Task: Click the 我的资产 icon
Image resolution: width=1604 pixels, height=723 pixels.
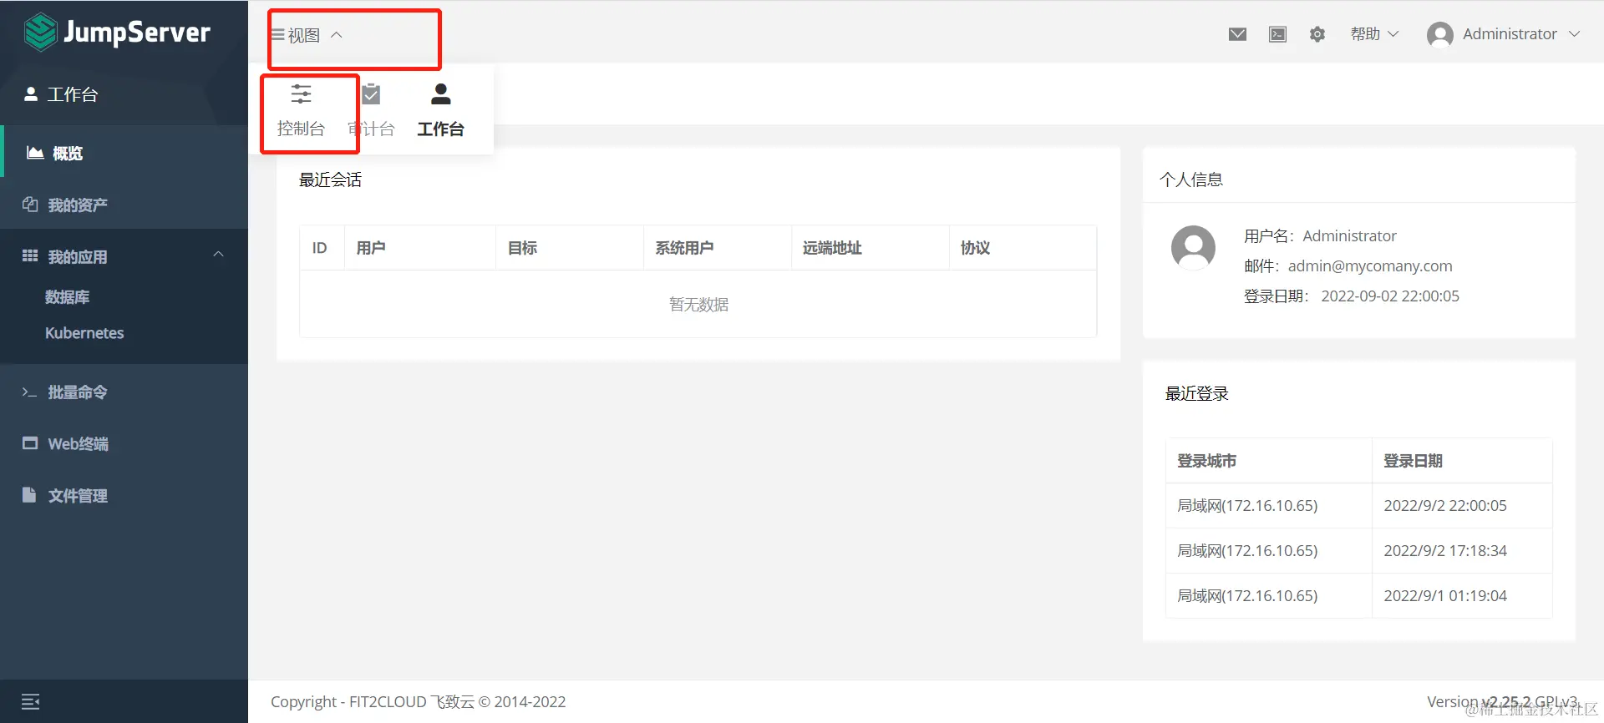Action: [30, 205]
